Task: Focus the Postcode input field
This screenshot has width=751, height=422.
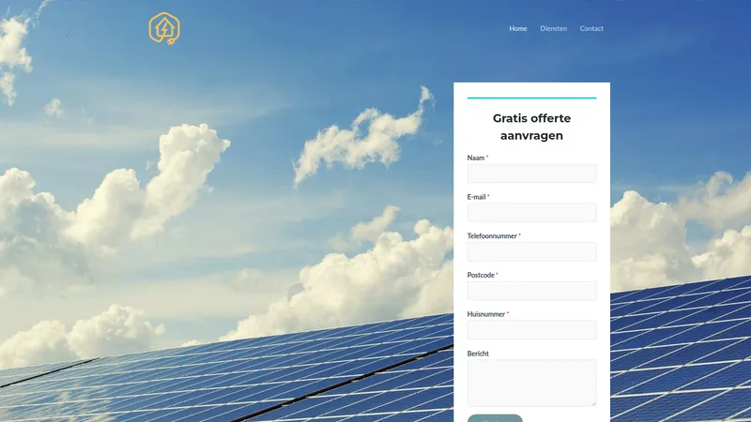Action: (x=531, y=291)
